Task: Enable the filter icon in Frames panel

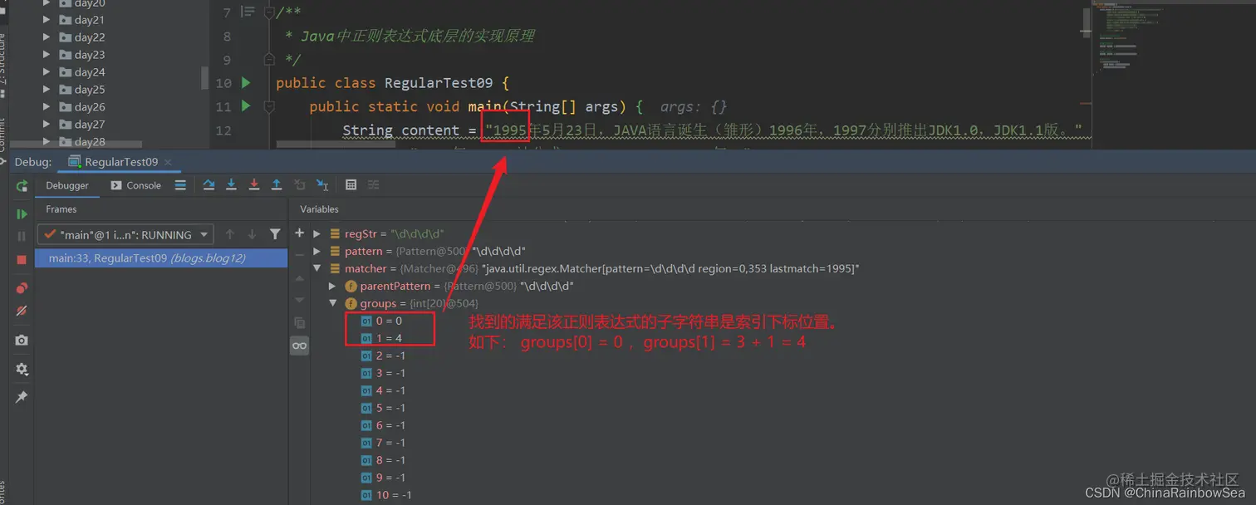Action: [275, 234]
